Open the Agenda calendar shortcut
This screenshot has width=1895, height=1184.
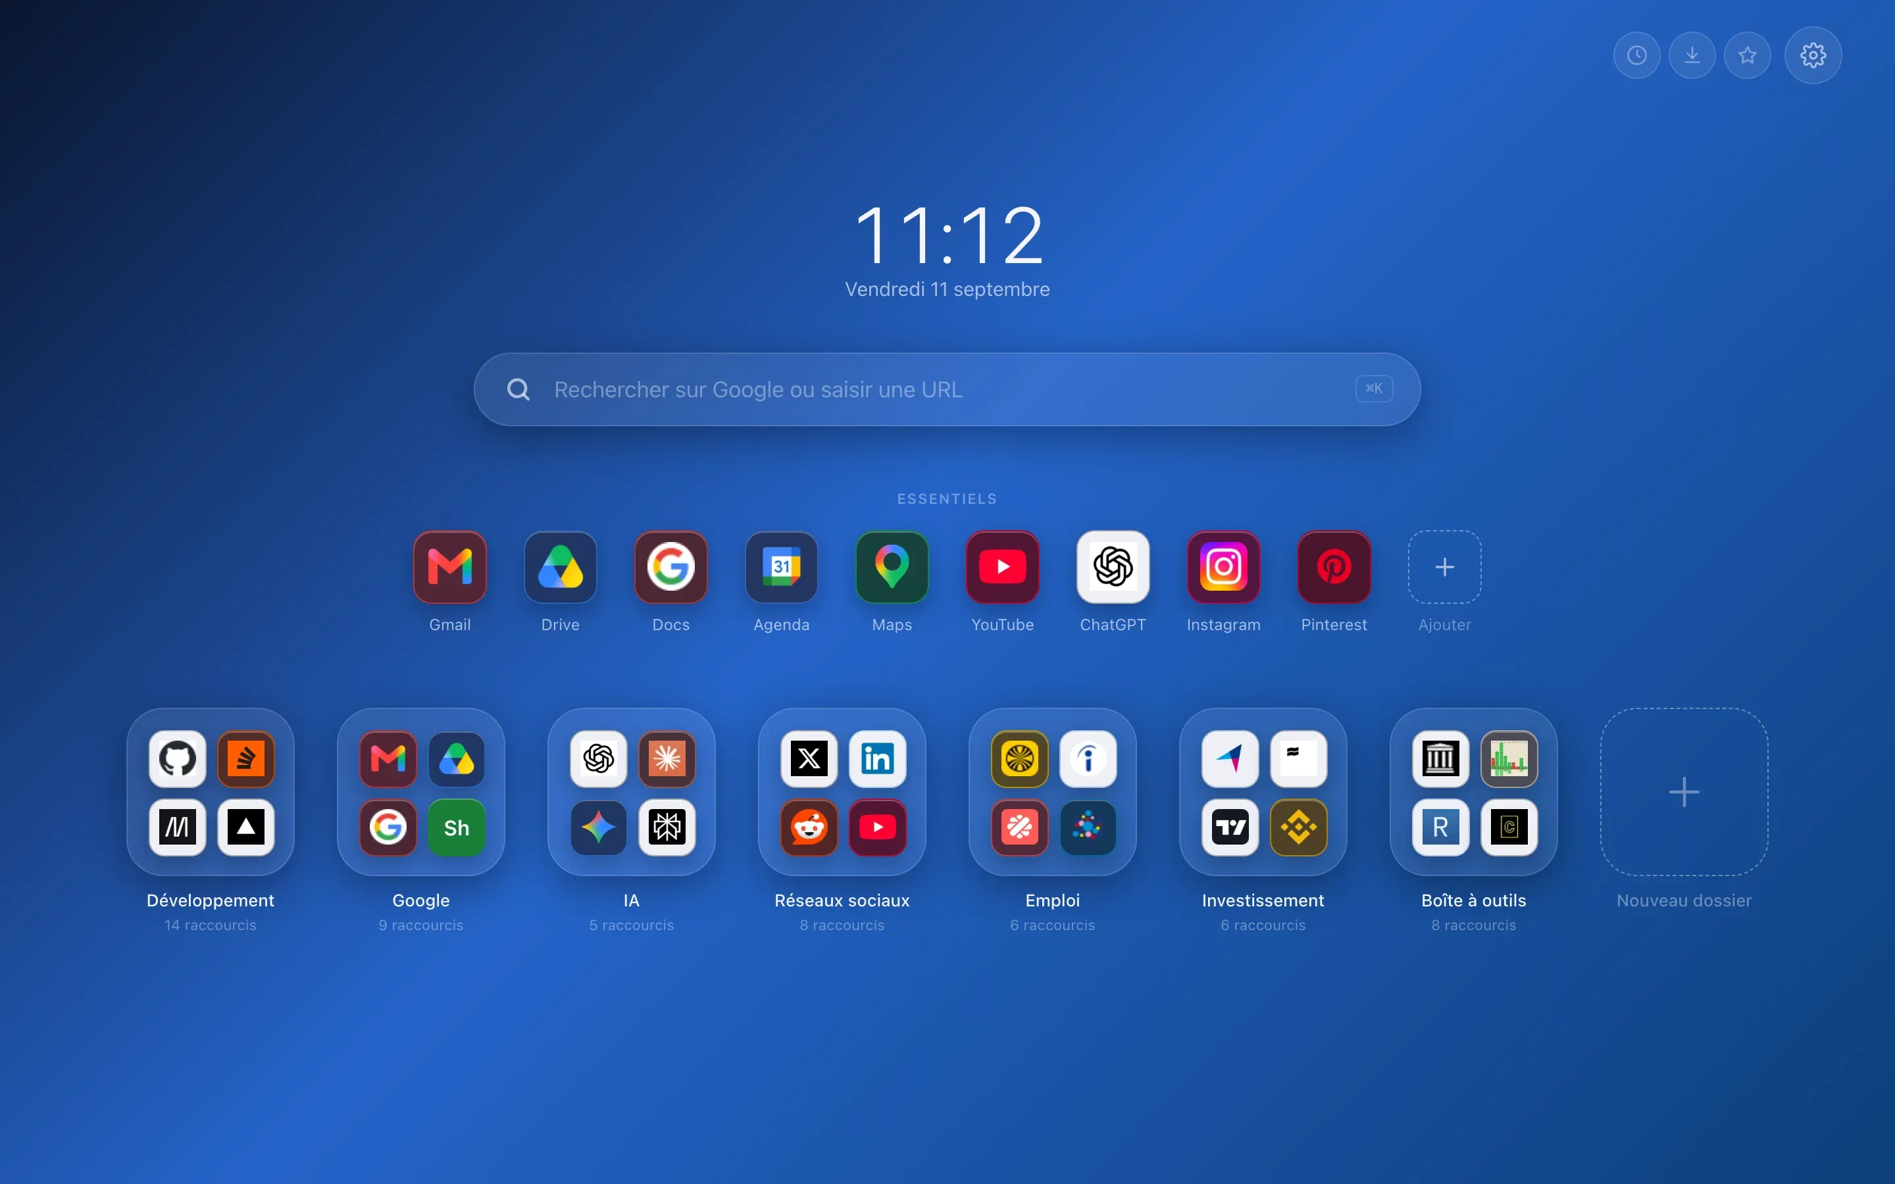(x=782, y=567)
